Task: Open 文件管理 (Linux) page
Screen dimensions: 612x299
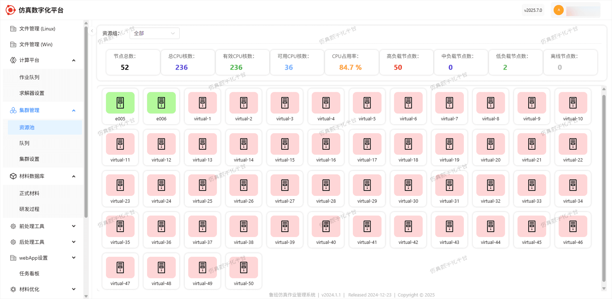Action: [37, 29]
